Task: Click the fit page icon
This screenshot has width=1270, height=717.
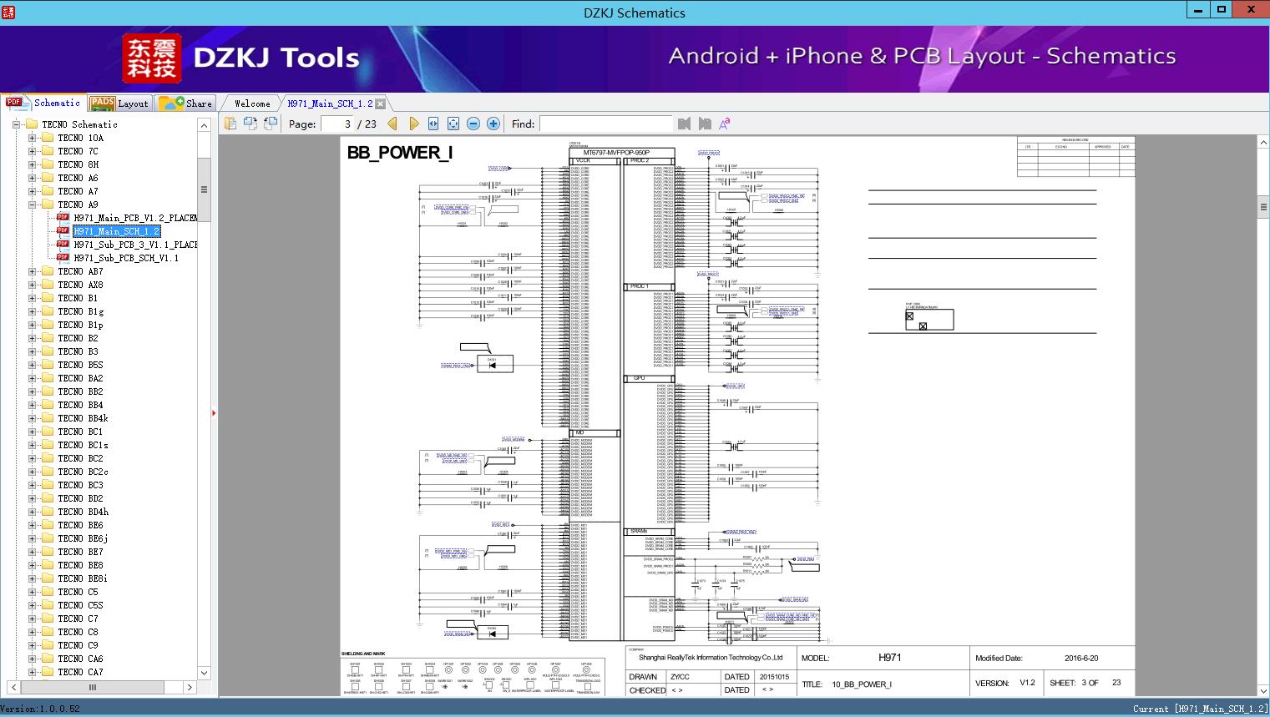Action: 453,124
